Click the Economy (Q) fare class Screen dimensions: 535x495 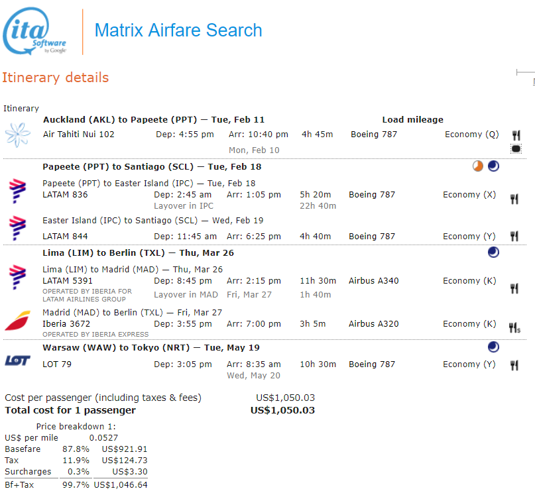click(x=471, y=135)
